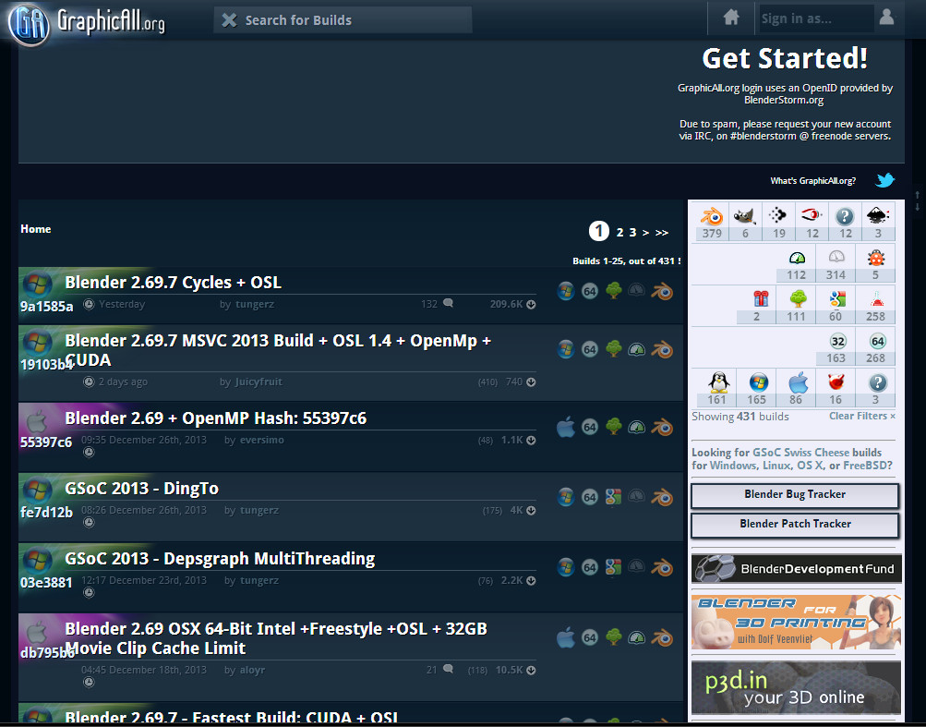Image resolution: width=926 pixels, height=727 pixels.
Task: Click Apple icon on OpenMP Hash 55397c6 row
Action: (x=565, y=426)
